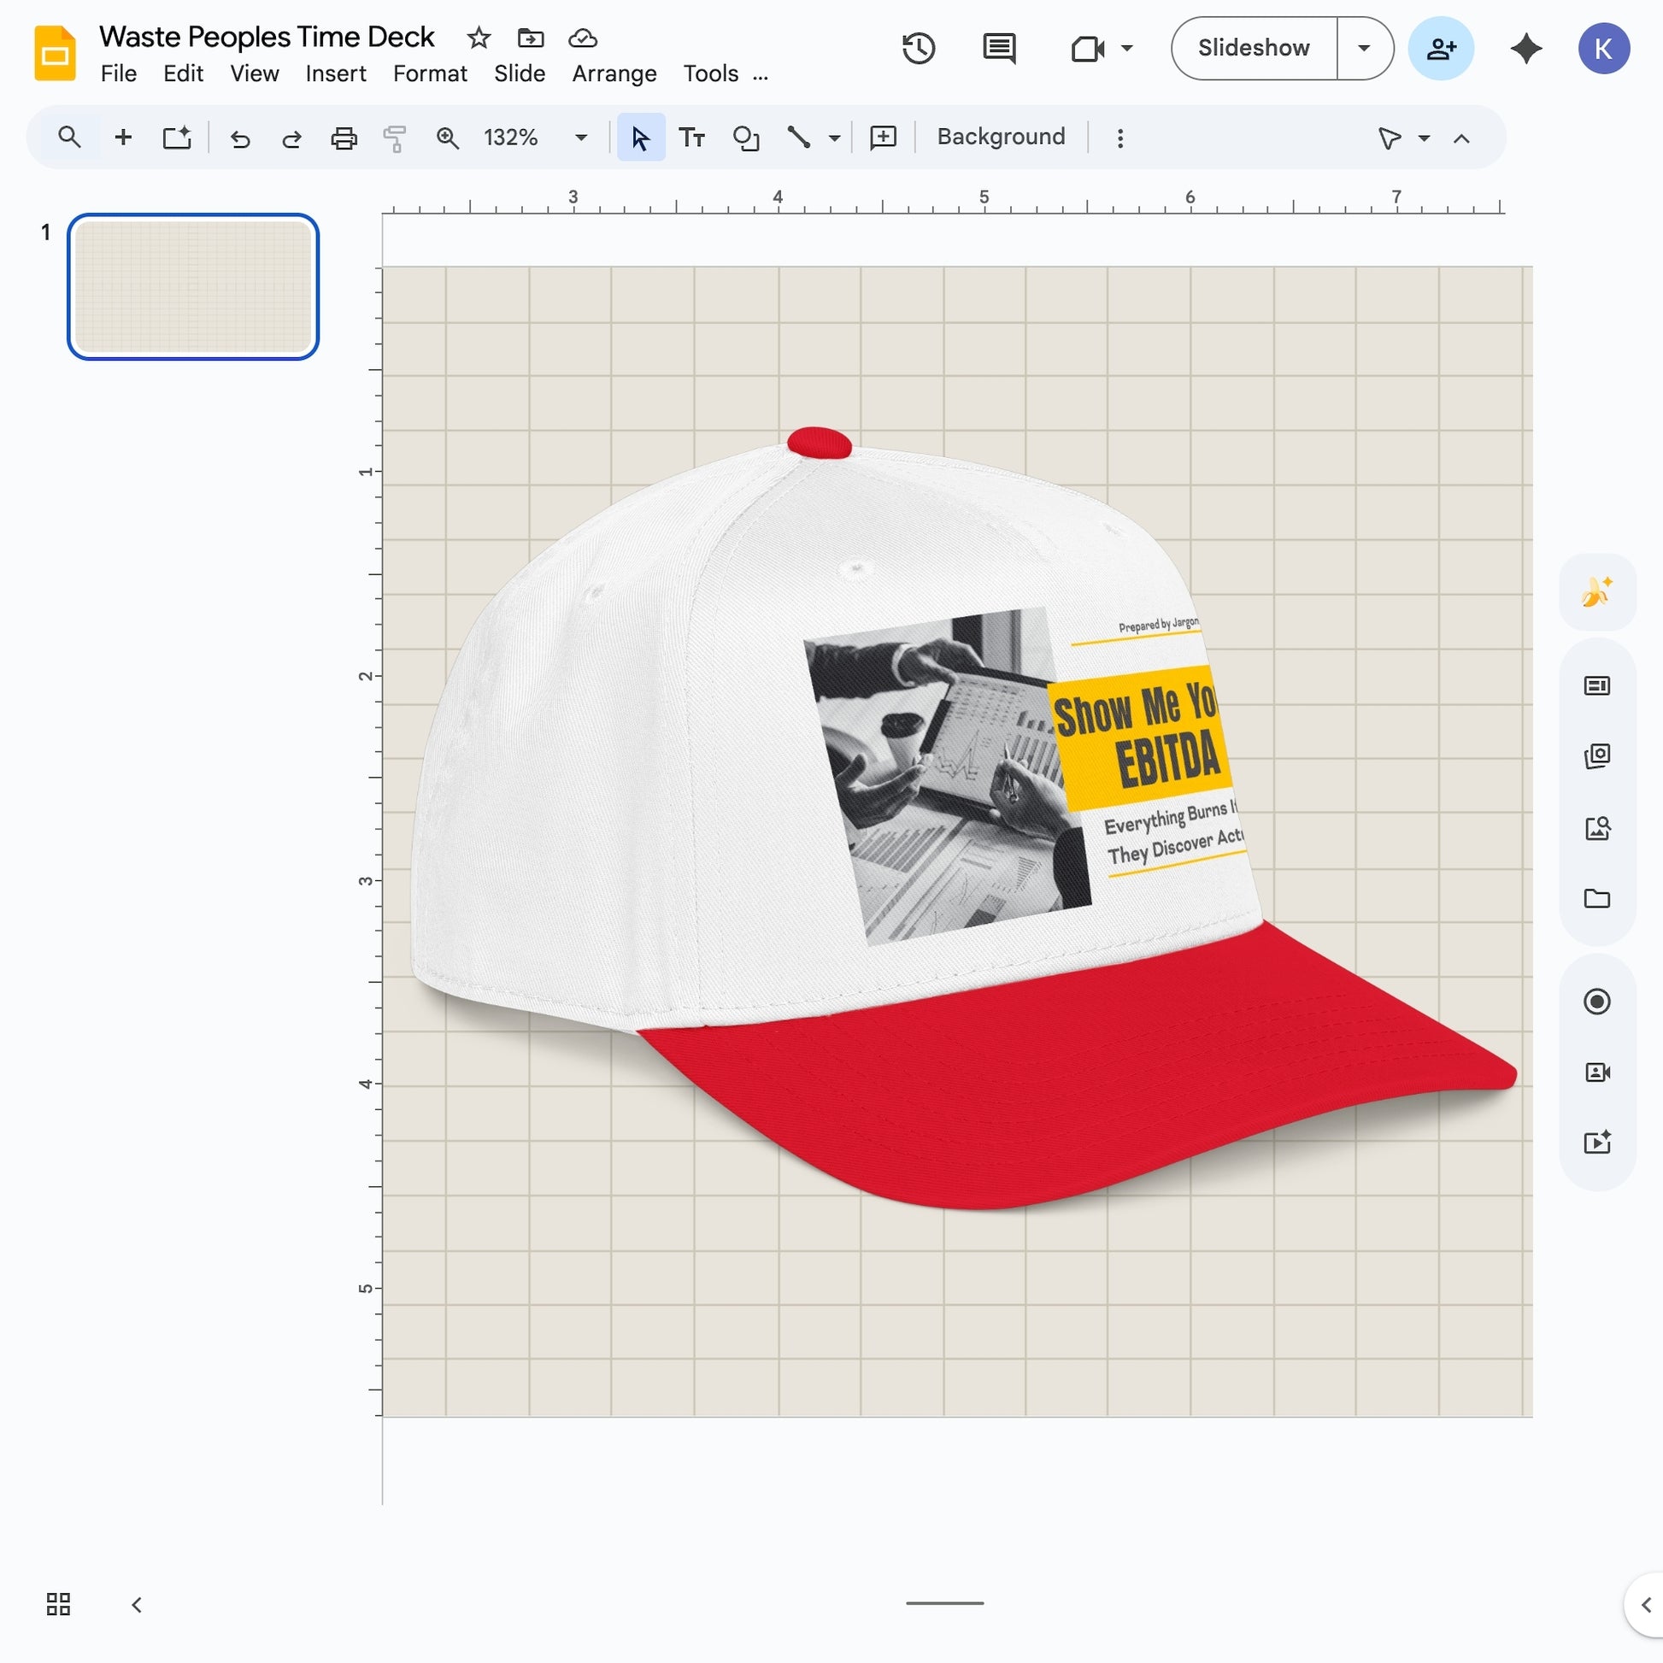
Task: Check the cloud save status icon
Action: (x=583, y=38)
